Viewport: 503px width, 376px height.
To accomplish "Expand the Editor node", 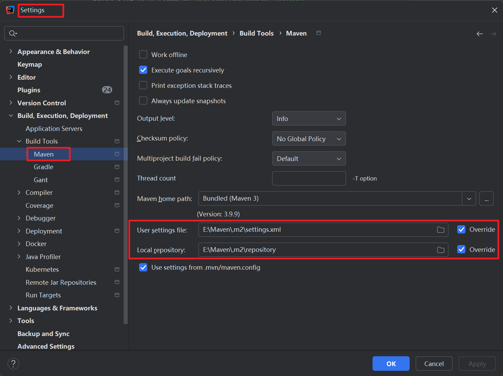I will (11, 77).
